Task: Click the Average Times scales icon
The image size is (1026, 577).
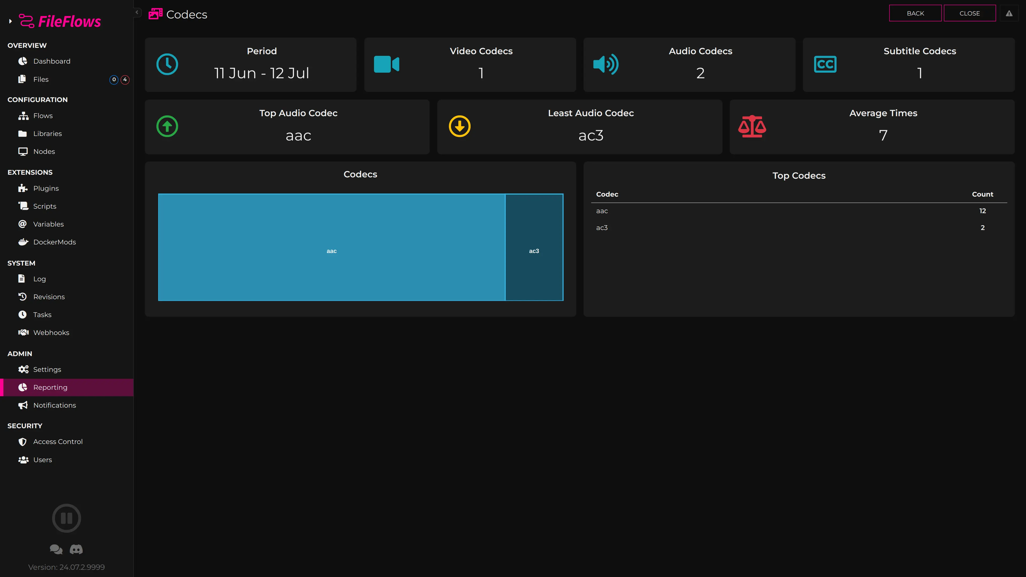Action: tap(752, 126)
